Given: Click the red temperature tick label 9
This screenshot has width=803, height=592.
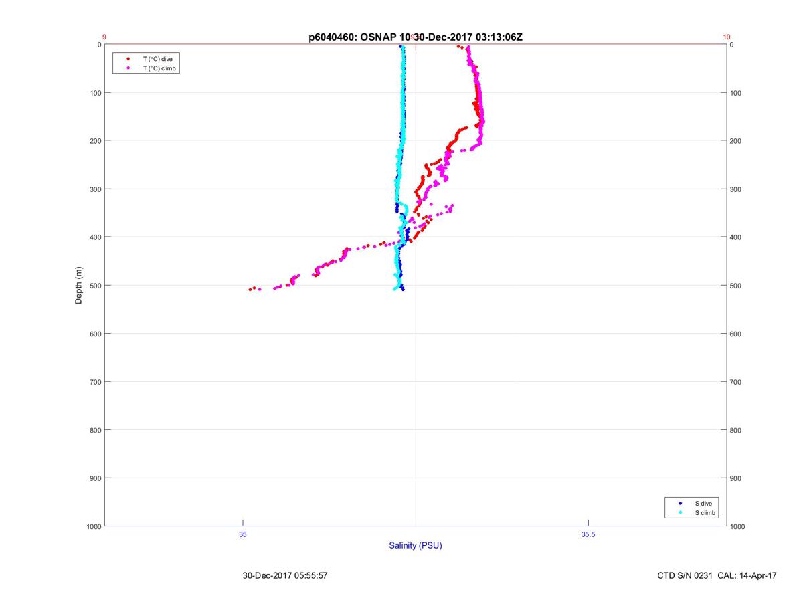Looking at the screenshot, I should (104, 37).
